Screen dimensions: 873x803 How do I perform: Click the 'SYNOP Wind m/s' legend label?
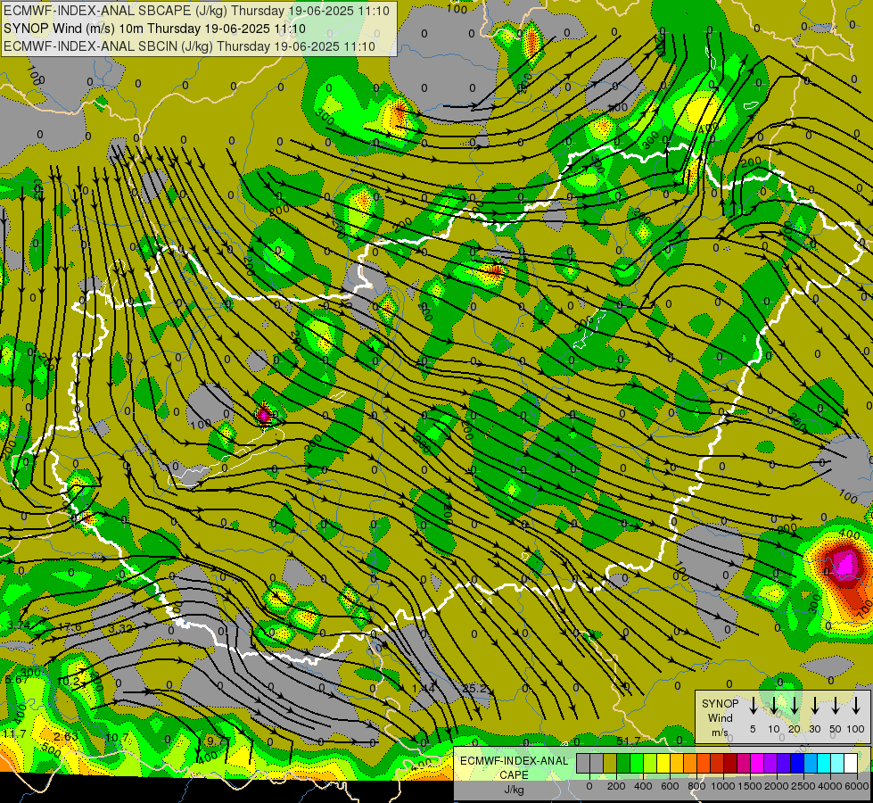720,717
